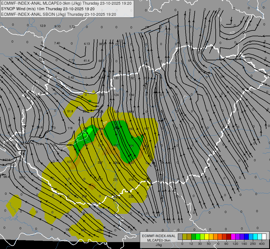Click the map value '241'

[x=84, y=230]
